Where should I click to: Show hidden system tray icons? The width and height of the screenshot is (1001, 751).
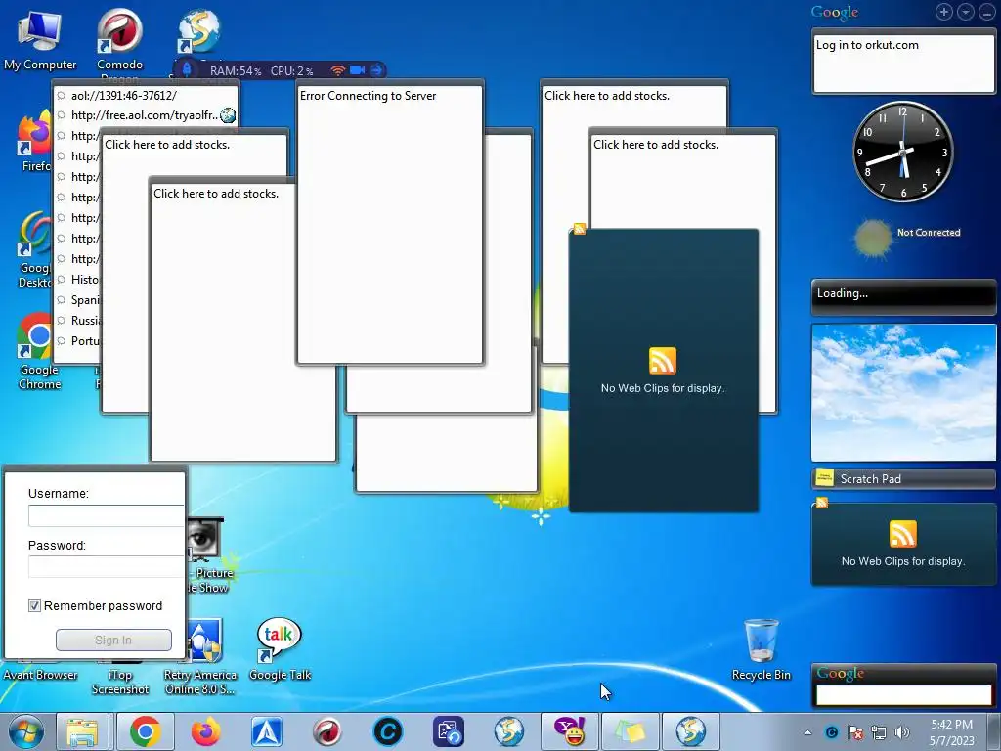(808, 732)
